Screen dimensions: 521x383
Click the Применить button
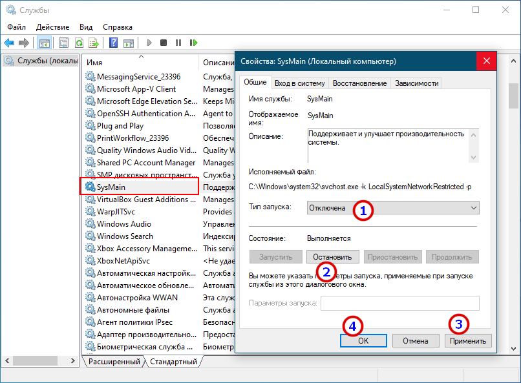(x=468, y=340)
